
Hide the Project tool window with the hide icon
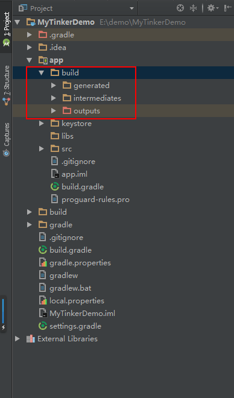pos(227,8)
